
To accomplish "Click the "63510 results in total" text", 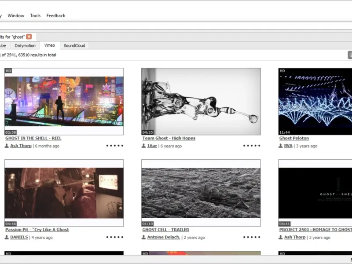I will point(37,55).
